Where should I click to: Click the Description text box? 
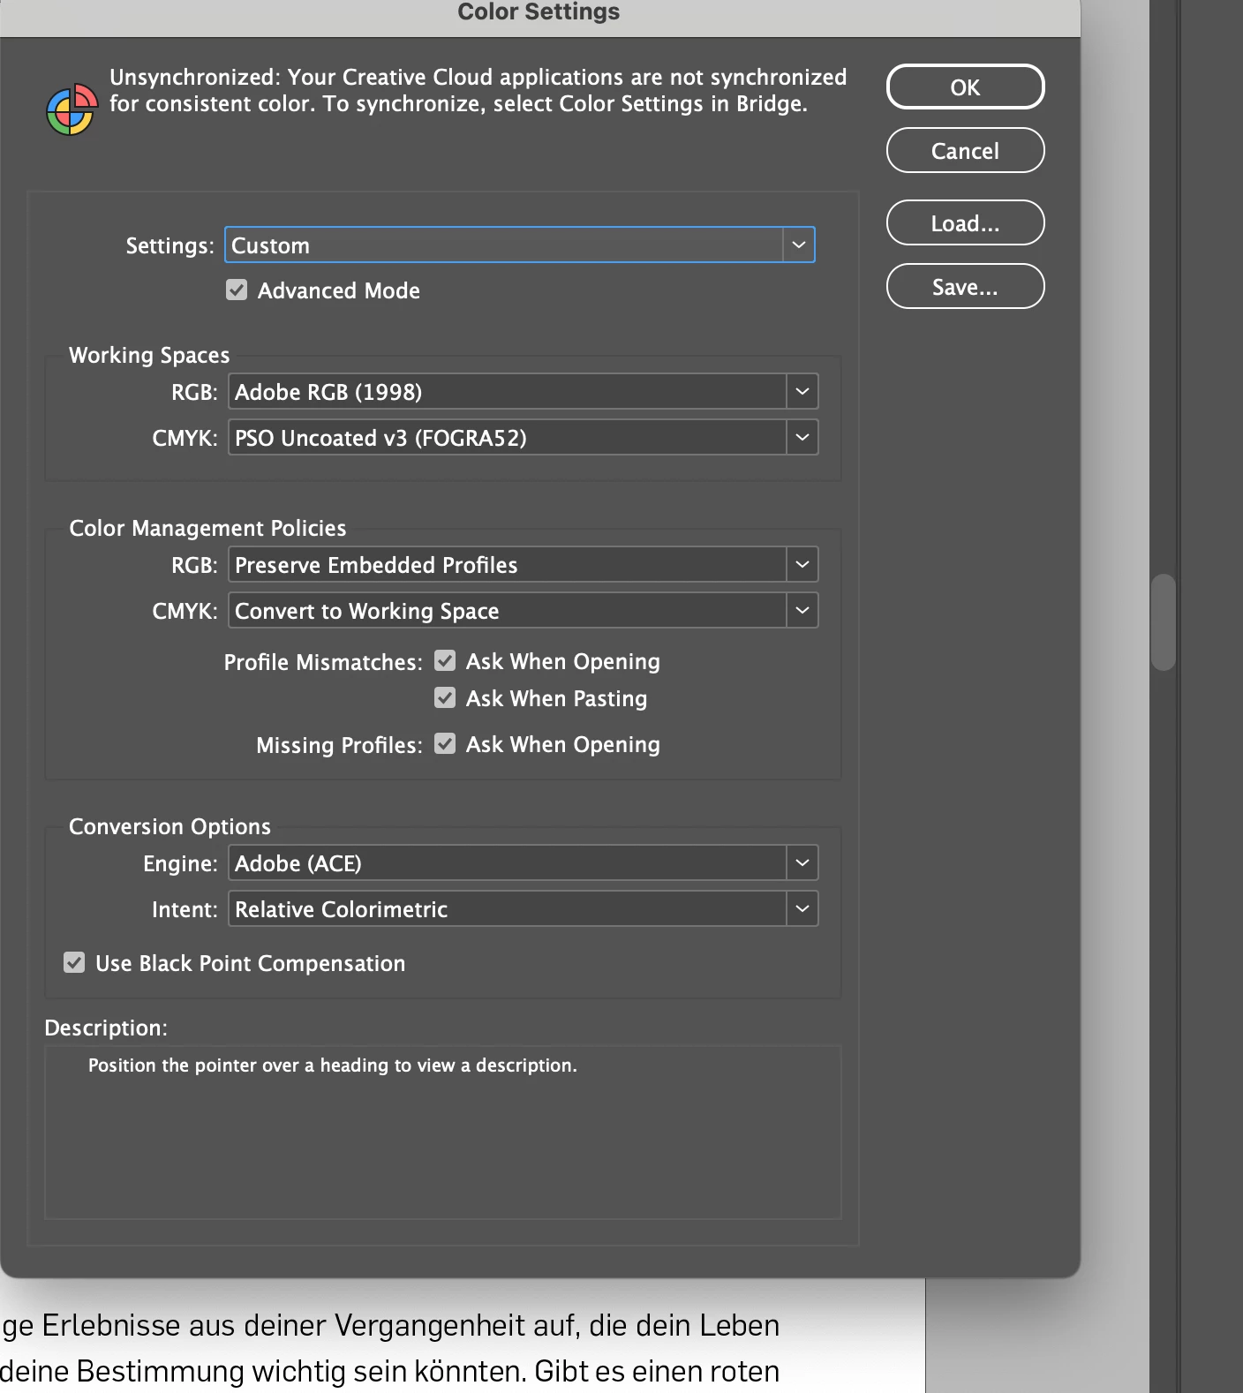coord(443,1132)
